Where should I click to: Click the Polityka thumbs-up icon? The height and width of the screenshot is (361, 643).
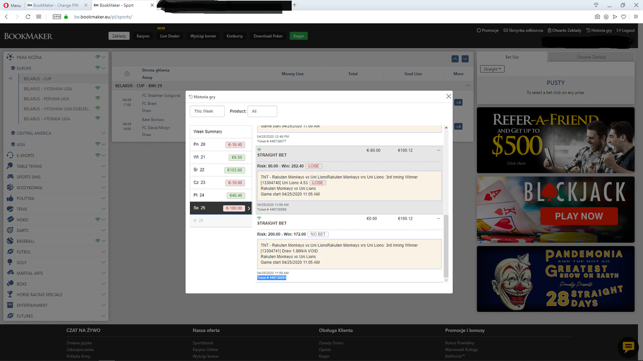(11, 198)
